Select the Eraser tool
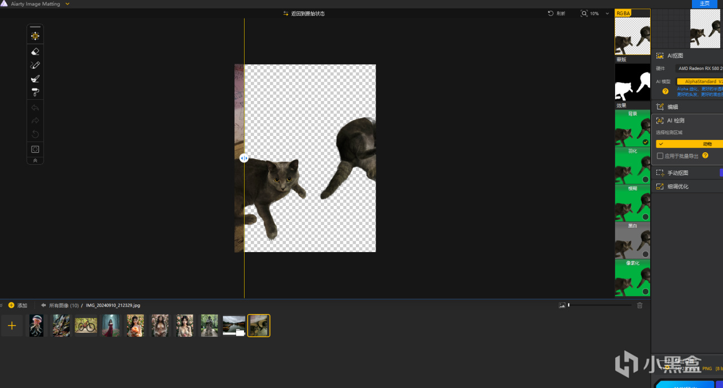 (35, 51)
